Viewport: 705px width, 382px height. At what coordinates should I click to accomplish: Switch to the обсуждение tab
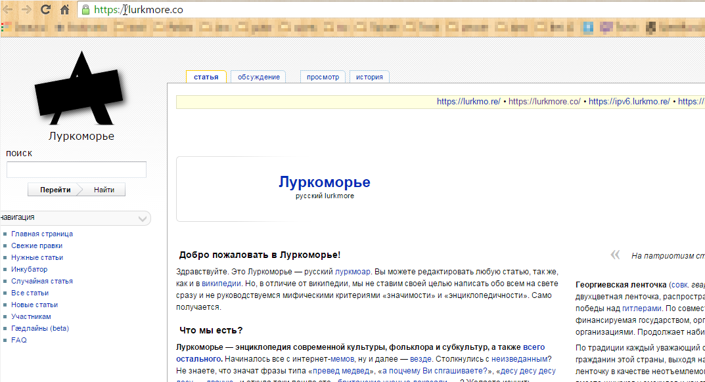tap(258, 77)
